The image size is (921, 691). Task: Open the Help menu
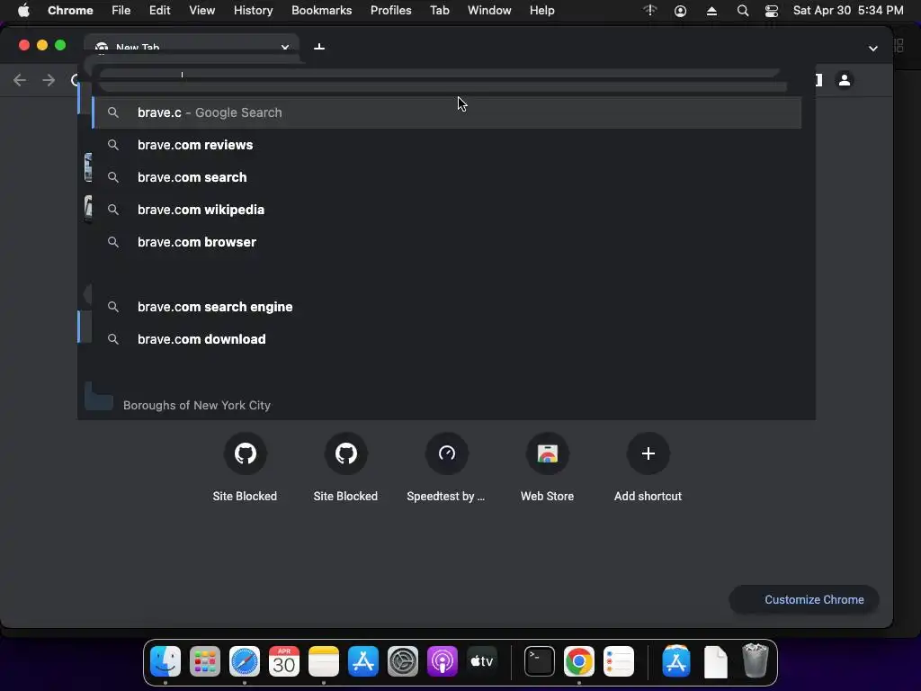[541, 11]
